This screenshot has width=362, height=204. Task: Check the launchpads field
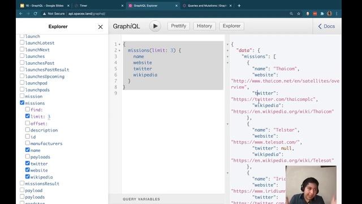22,89
